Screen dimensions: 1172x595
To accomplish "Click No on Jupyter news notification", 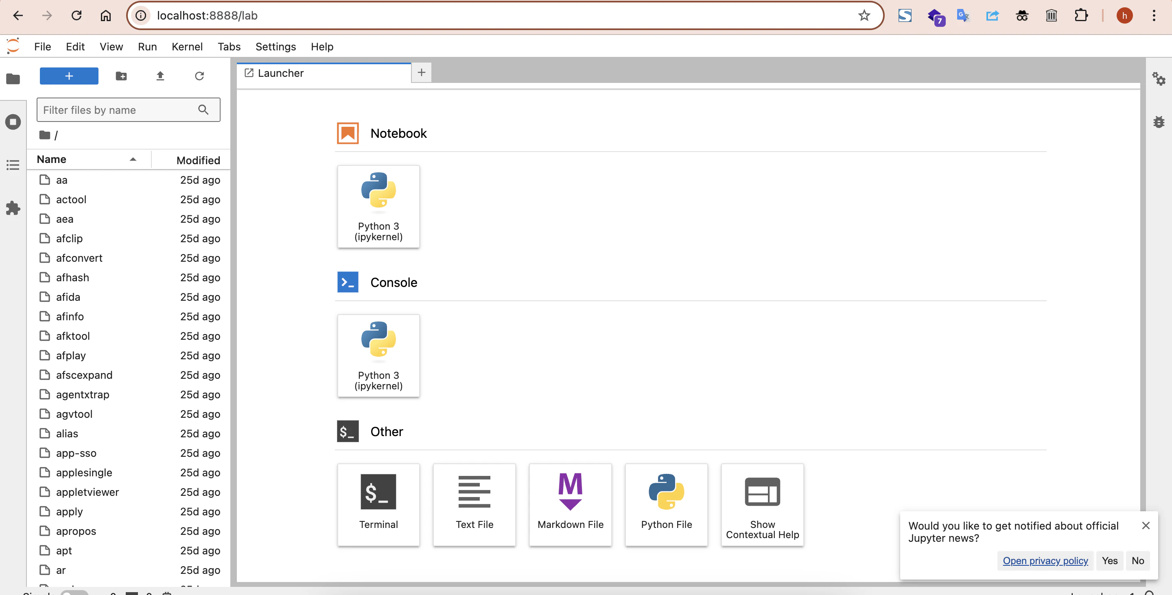I will [x=1137, y=560].
